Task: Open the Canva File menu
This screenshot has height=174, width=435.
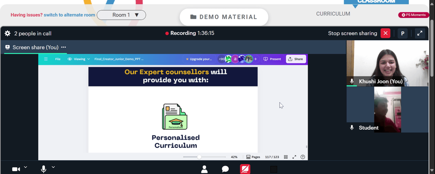Action: 58,59
